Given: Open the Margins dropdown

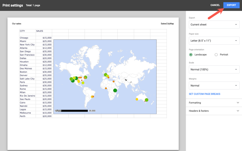Looking at the screenshot, I should [214, 85].
